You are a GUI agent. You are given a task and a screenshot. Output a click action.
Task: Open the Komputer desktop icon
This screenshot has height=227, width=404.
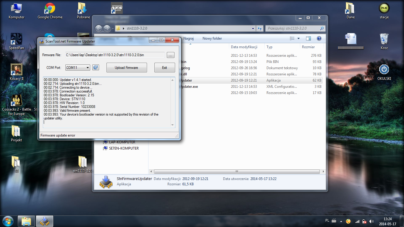pyautogui.click(x=16, y=11)
